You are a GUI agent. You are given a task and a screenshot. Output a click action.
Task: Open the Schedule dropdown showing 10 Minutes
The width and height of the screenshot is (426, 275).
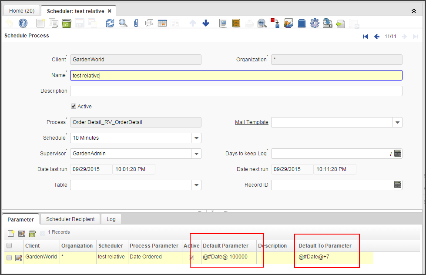[196, 137]
